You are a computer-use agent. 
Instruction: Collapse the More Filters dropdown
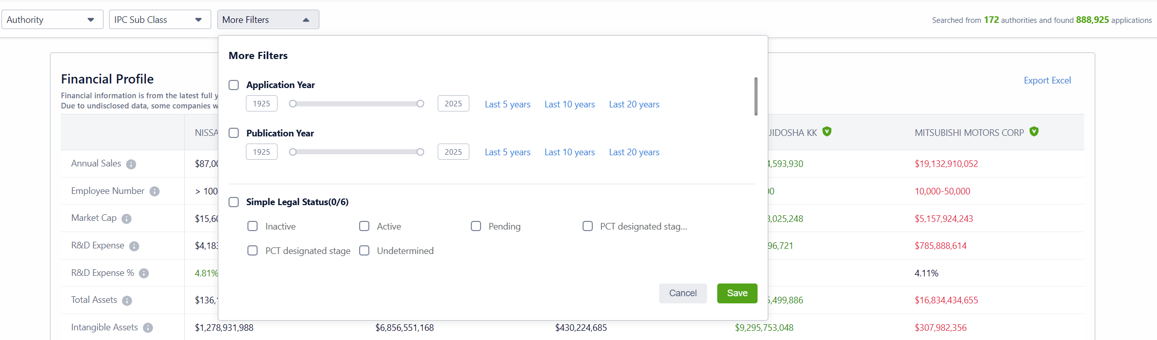point(268,20)
